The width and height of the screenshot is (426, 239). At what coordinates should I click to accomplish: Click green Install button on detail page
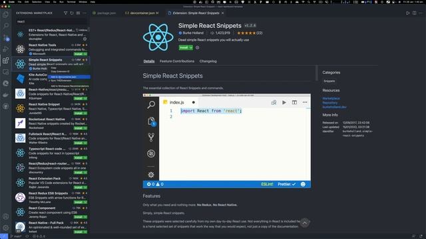(x=184, y=47)
